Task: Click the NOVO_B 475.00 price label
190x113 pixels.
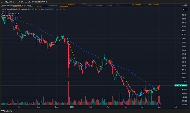Action: 181,85
